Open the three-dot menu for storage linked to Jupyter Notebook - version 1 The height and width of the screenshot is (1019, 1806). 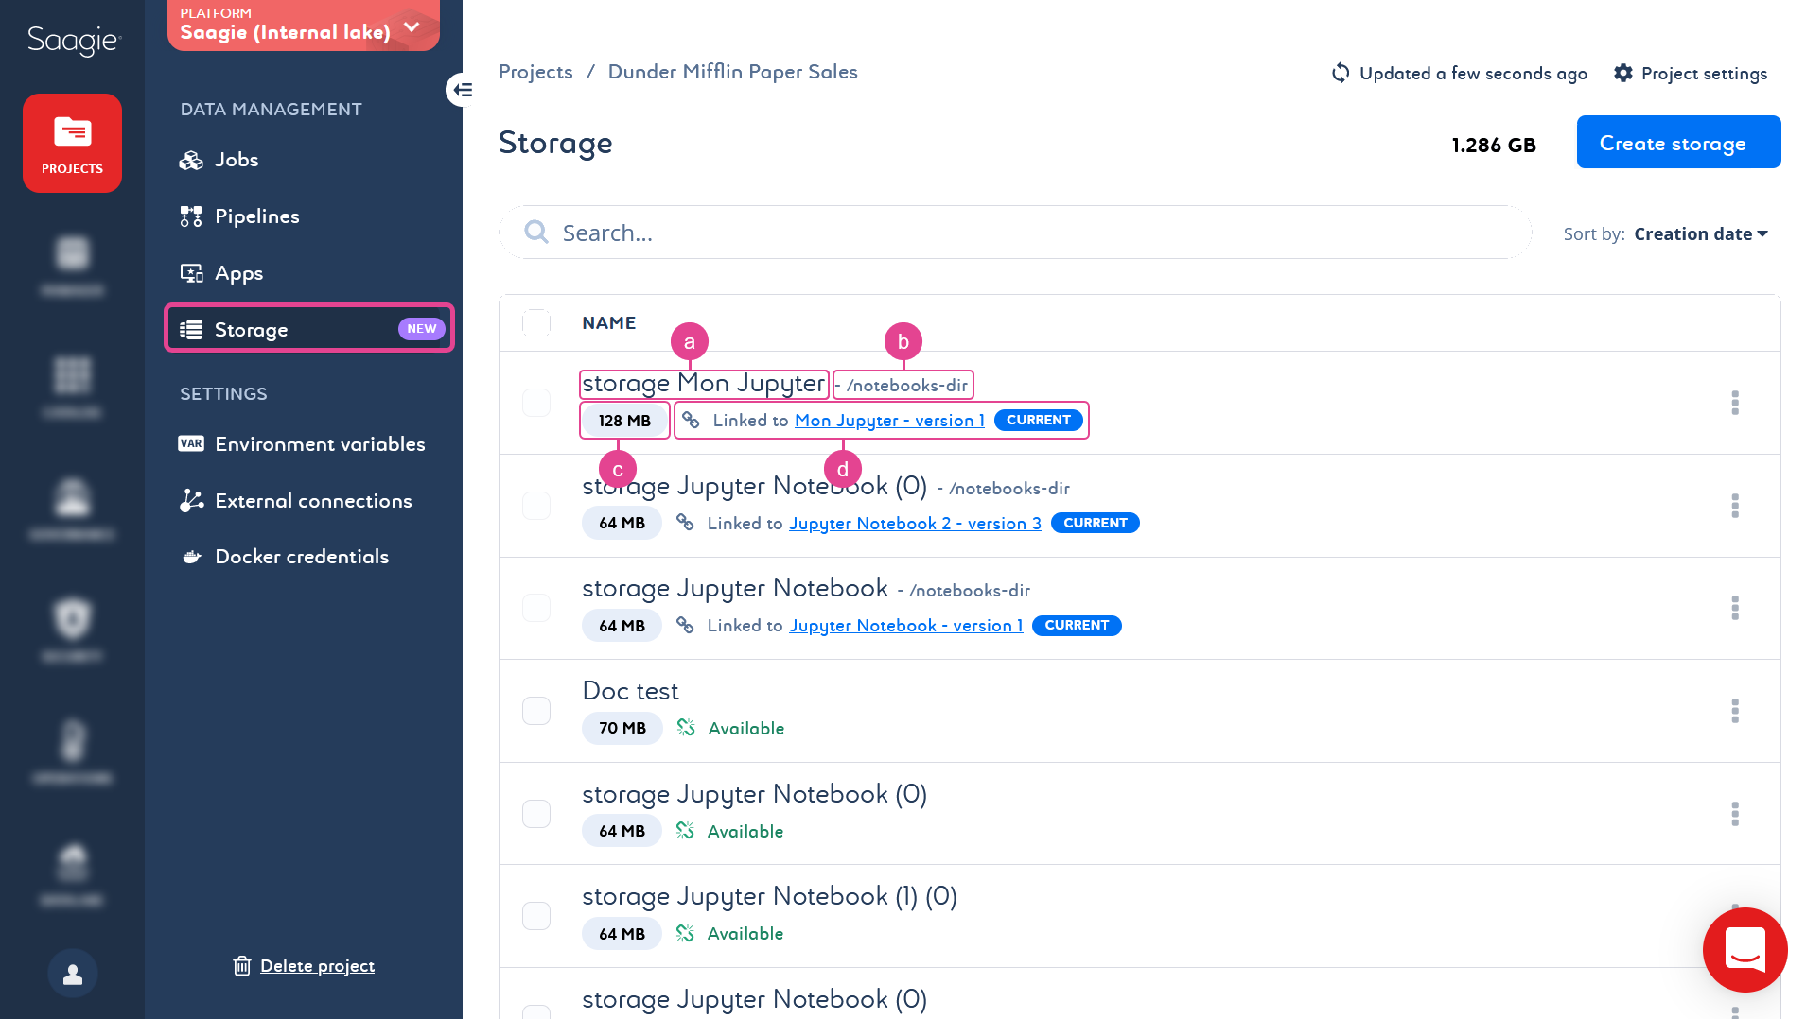pos(1735,608)
